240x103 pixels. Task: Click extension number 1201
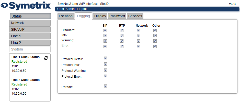click(15, 66)
